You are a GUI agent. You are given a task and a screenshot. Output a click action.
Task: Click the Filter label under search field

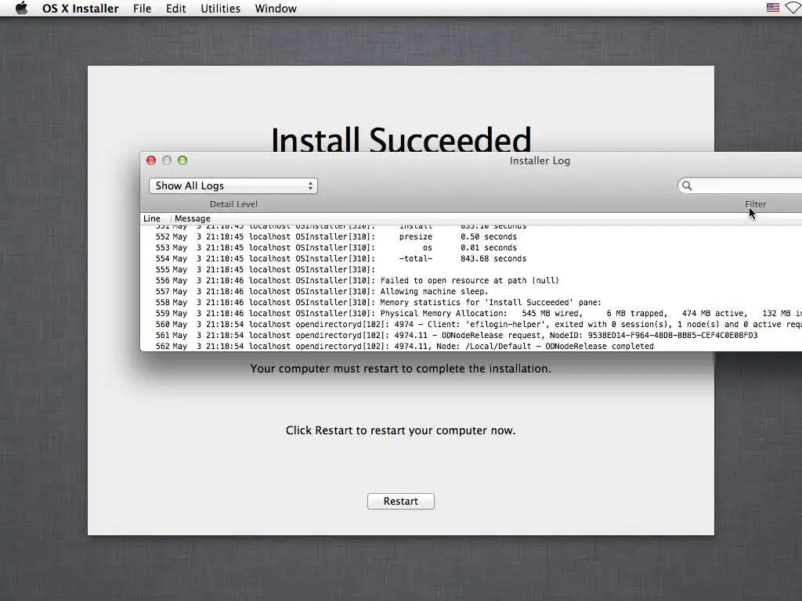pyautogui.click(x=756, y=204)
